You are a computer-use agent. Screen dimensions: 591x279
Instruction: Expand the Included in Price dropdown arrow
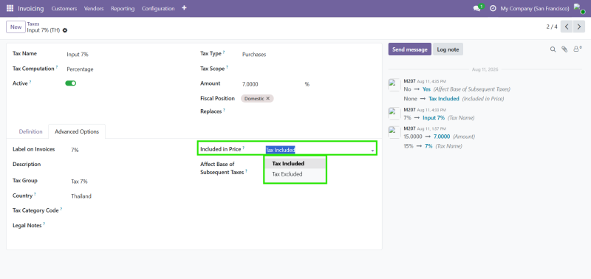coord(372,151)
